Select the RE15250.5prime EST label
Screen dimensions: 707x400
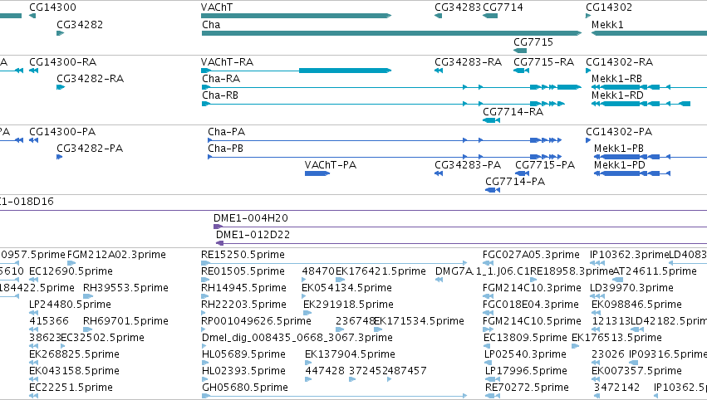pos(243,255)
